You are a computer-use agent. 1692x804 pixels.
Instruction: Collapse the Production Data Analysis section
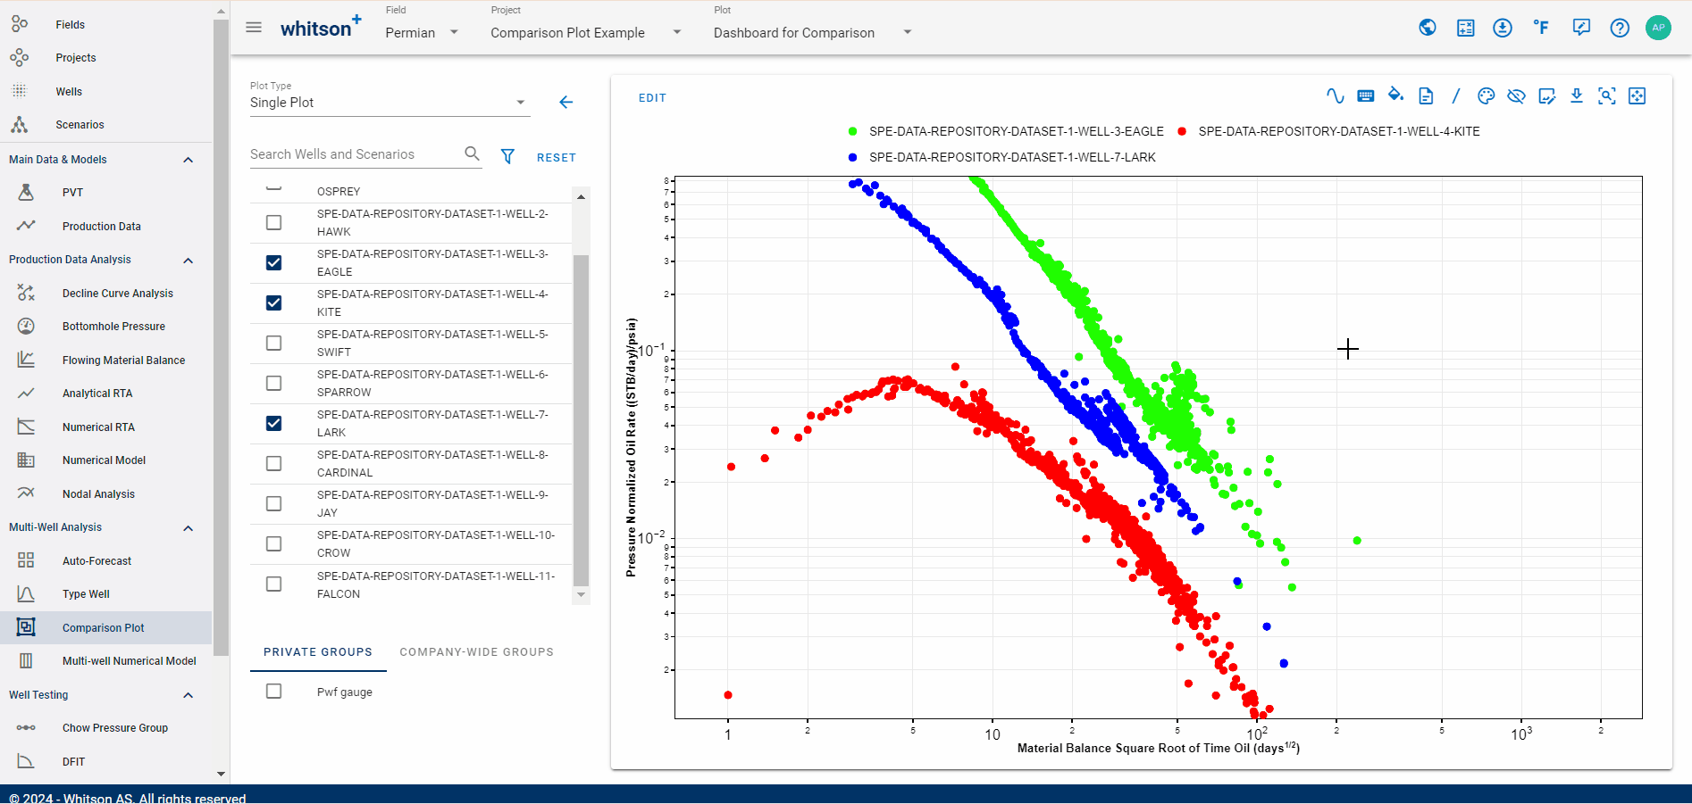188,260
